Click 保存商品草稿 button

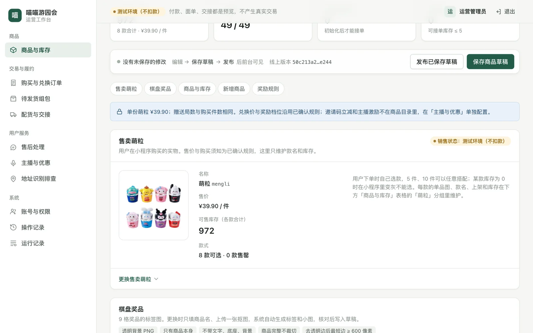click(x=490, y=62)
